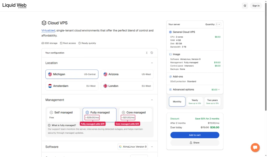This screenshot has width=267, height=157.
Task: Choose Amsterdam EU-West location
Action: [72, 86]
